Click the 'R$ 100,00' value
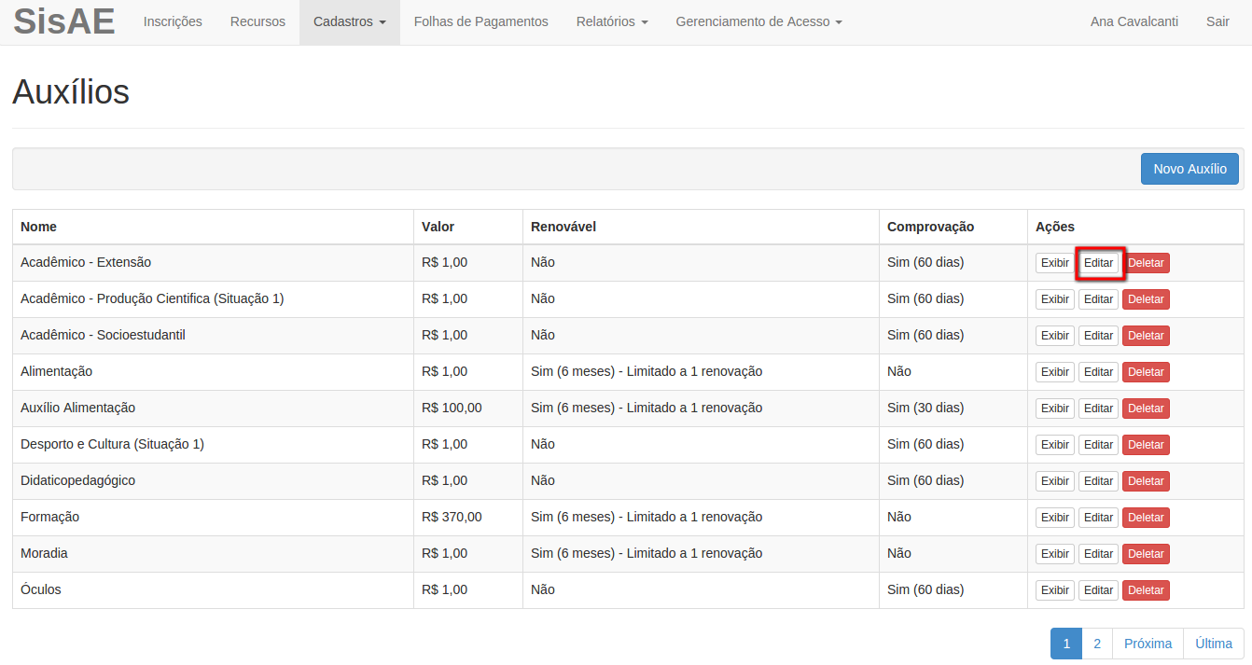The height and width of the screenshot is (665, 1252). (452, 408)
